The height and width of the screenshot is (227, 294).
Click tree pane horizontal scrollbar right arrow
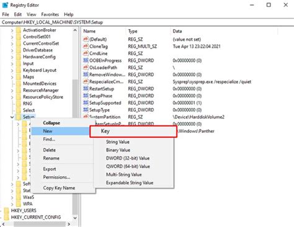[x=69, y=224]
